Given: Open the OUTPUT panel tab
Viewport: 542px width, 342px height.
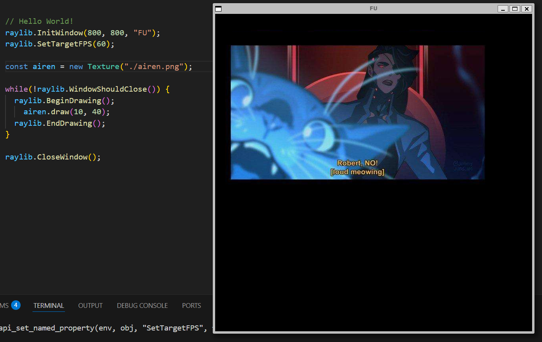Looking at the screenshot, I should click(90, 305).
